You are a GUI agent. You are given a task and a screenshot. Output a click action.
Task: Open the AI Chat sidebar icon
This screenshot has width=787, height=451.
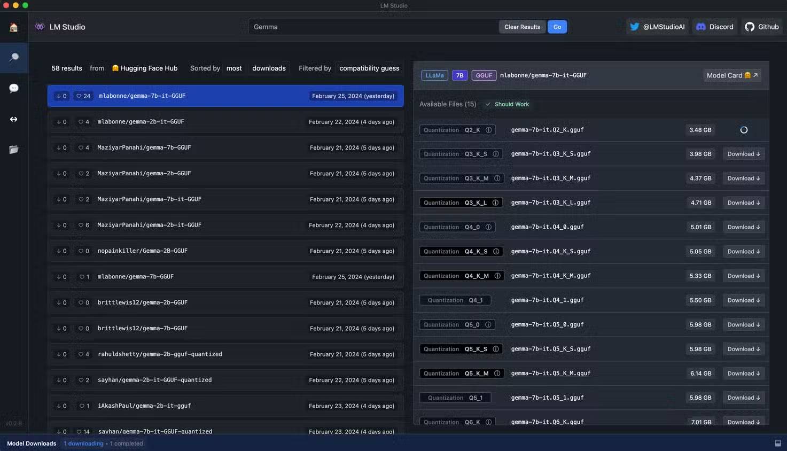(x=14, y=88)
